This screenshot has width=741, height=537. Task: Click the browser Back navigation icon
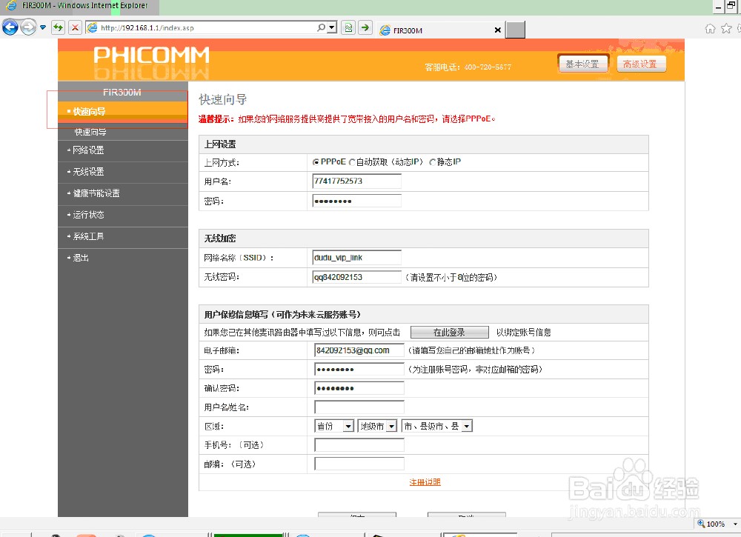[x=10, y=28]
